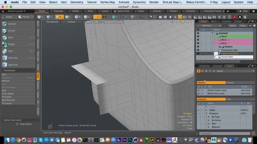Click the TI toolbar button
The image size is (257, 144).
click(190, 17)
